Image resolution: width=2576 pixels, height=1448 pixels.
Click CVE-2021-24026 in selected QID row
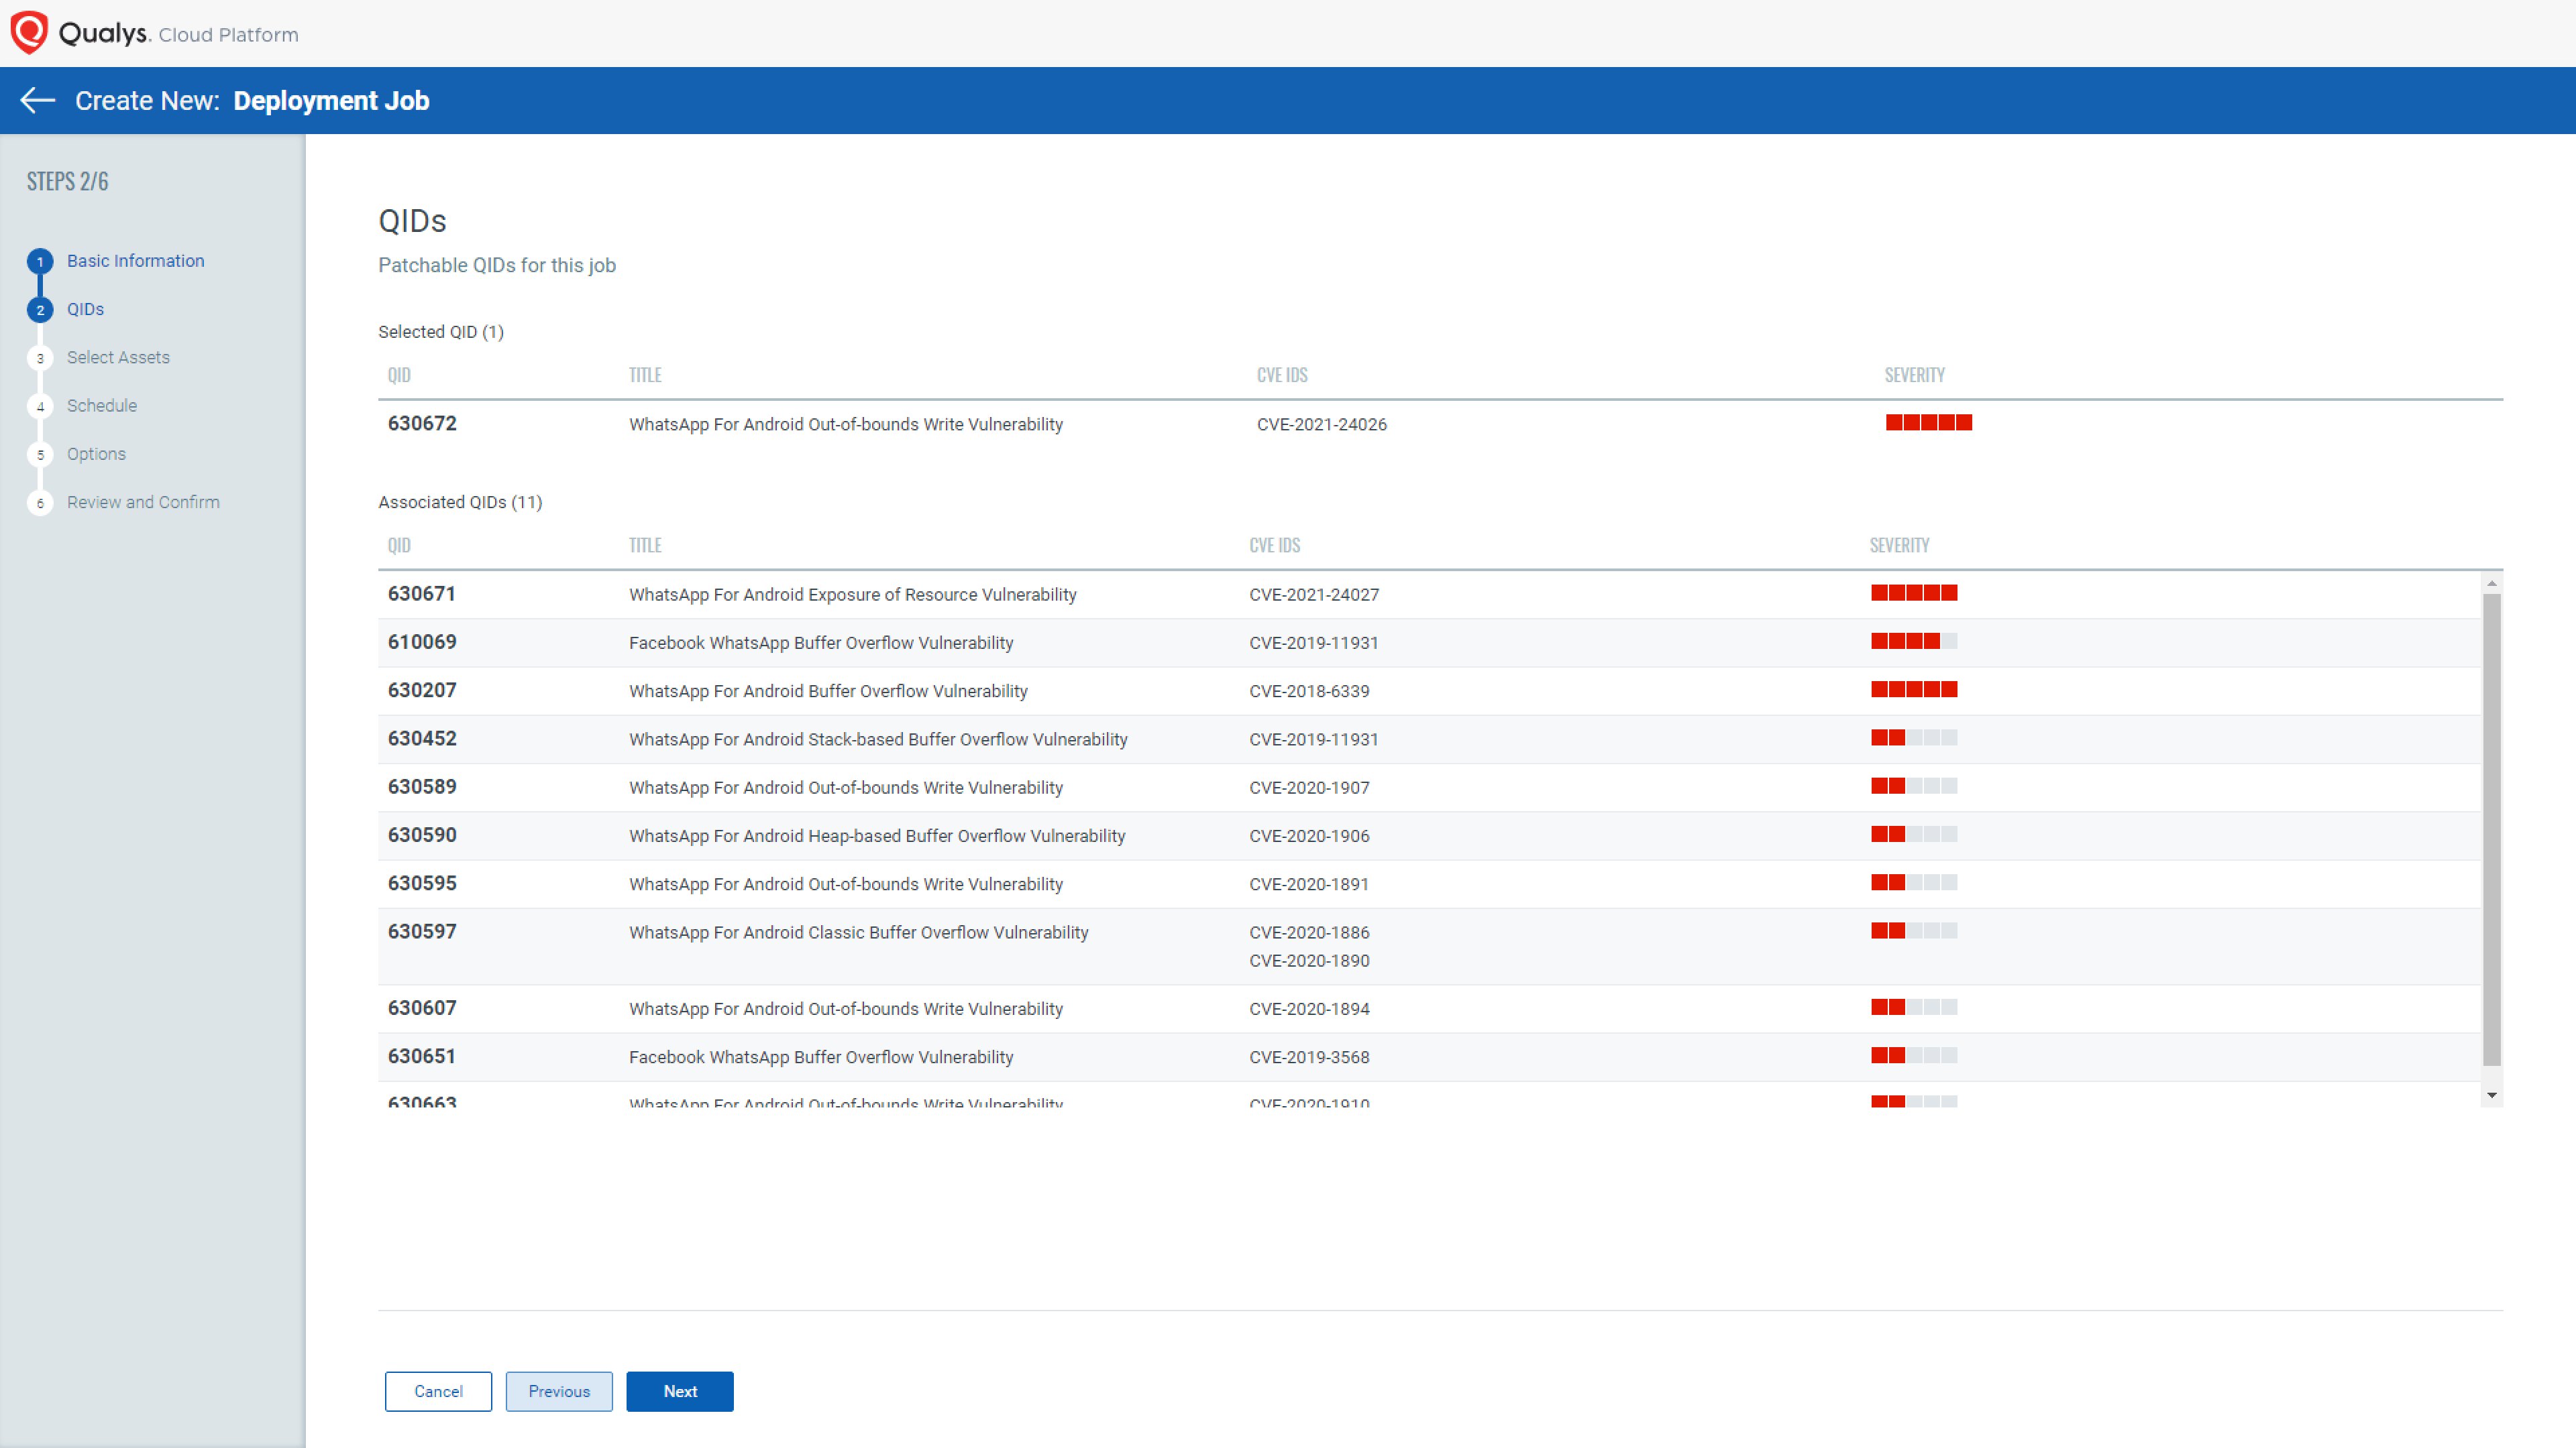point(1322,425)
